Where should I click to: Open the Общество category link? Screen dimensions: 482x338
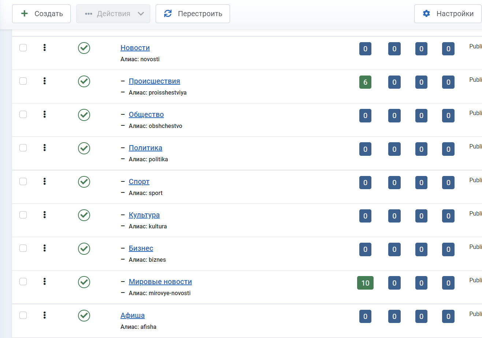[146, 115]
